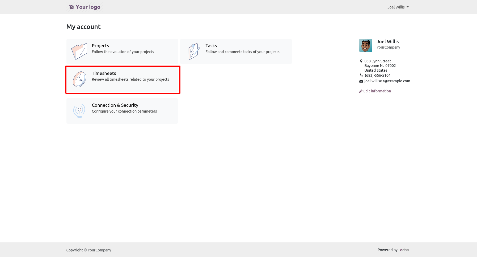The height and width of the screenshot is (257, 477).
Task: Click the Odoo logo in the footer
Action: (404, 250)
